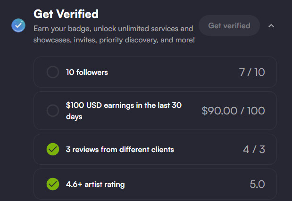The height and width of the screenshot is (201, 292).
Task: Select the $100 USD earnings requirement text
Action: click(x=124, y=111)
